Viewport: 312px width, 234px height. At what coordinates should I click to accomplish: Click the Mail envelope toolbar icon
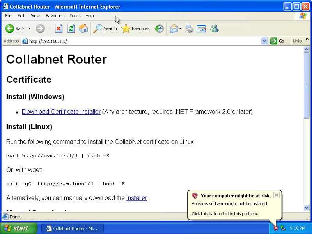pyautogui.click(x=174, y=28)
